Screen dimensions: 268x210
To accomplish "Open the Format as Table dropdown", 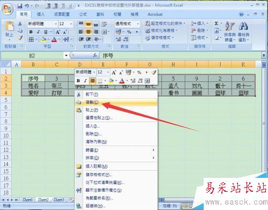I will (x=161, y=31).
